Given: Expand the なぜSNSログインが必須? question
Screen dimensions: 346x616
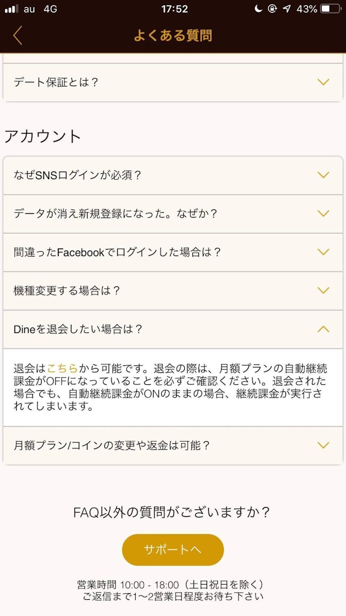Looking at the screenshot, I should point(173,175).
